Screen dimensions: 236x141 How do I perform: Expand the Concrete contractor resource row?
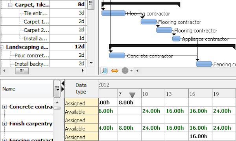point(4,107)
